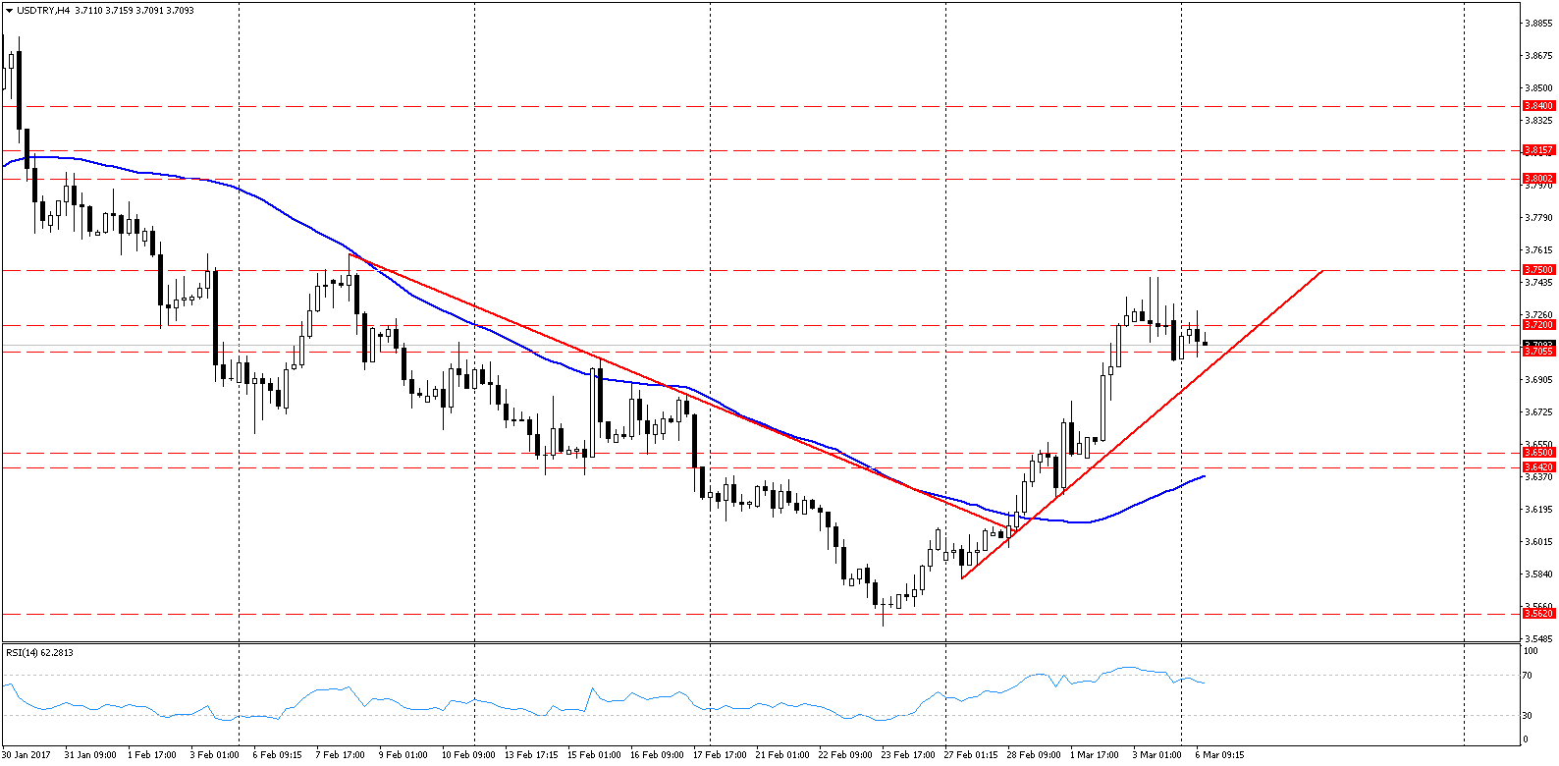Click the 13 Feb 17:15 time label

(531, 755)
